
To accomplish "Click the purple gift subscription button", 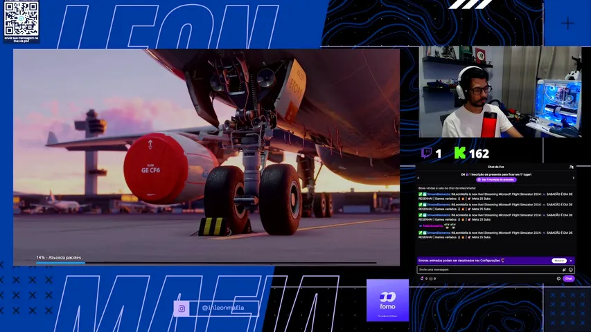I will 496,180.
